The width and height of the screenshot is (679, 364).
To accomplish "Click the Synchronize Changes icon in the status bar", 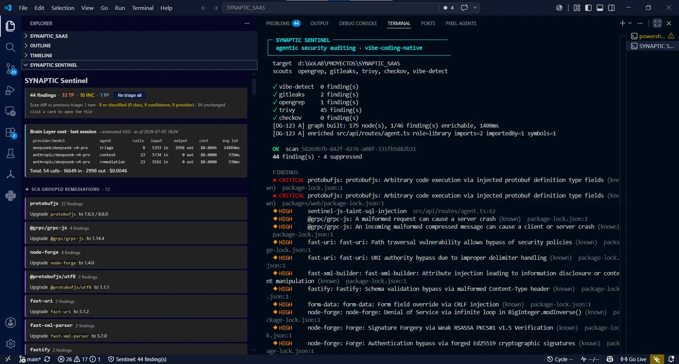I will [47, 359].
